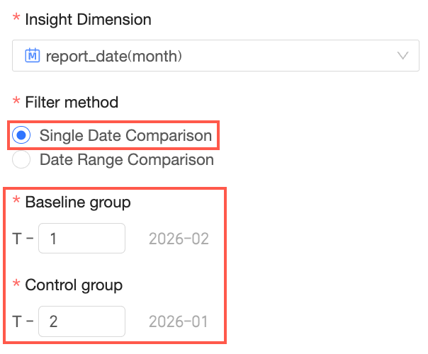Focus the Control group T- input field
Screen dimensions: 428x354
coord(81,321)
